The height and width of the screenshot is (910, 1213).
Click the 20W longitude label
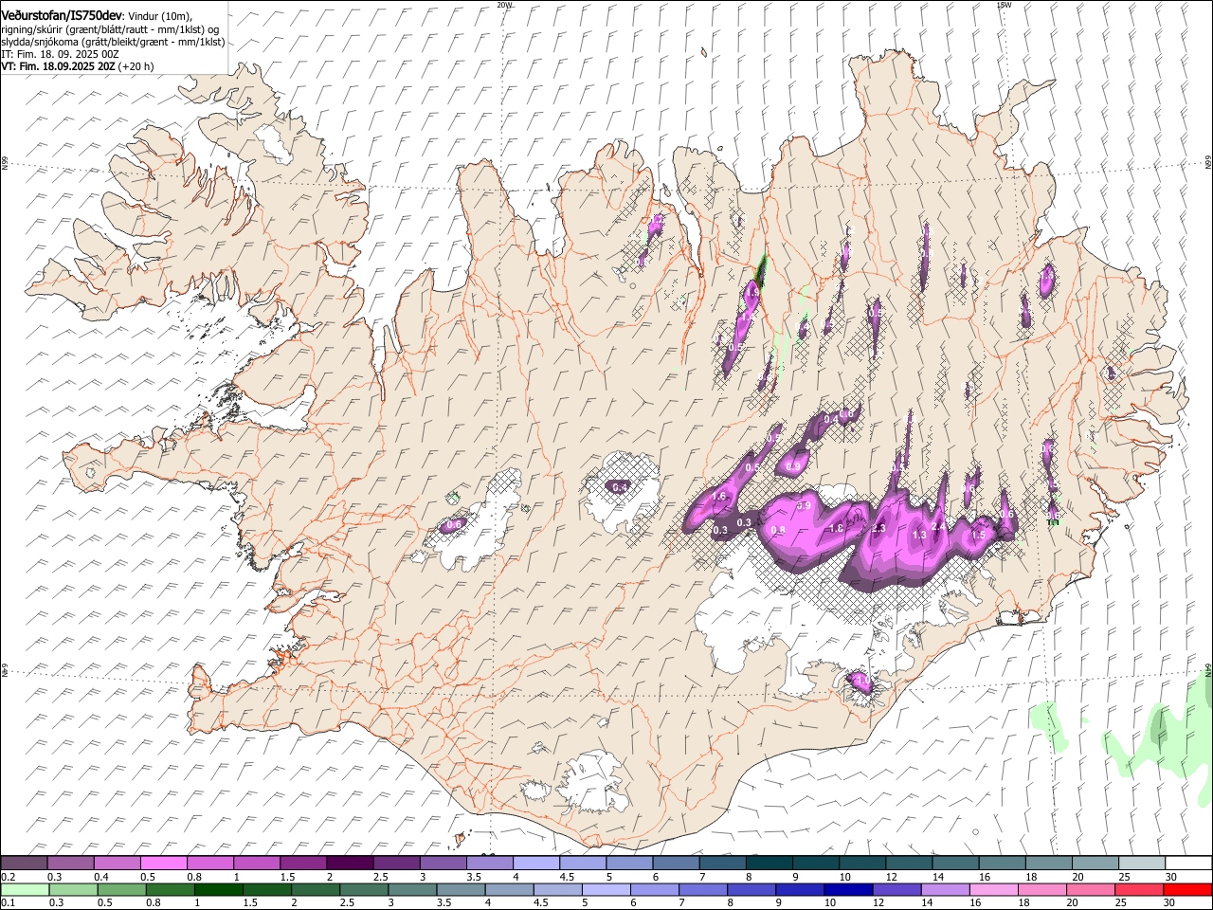(504, 5)
